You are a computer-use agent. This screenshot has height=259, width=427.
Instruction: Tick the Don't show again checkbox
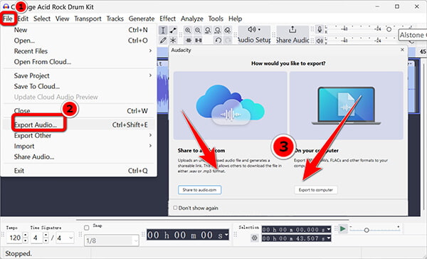[x=175, y=208]
